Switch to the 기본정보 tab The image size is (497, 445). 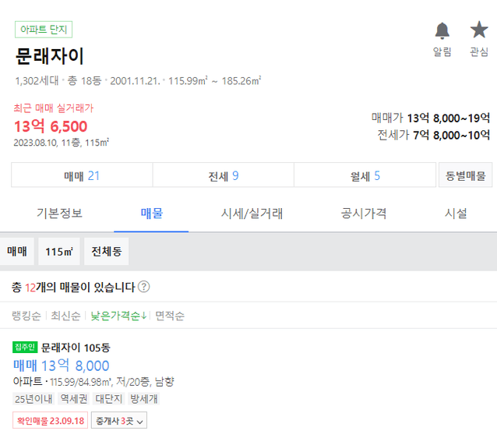[x=59, y=214]
